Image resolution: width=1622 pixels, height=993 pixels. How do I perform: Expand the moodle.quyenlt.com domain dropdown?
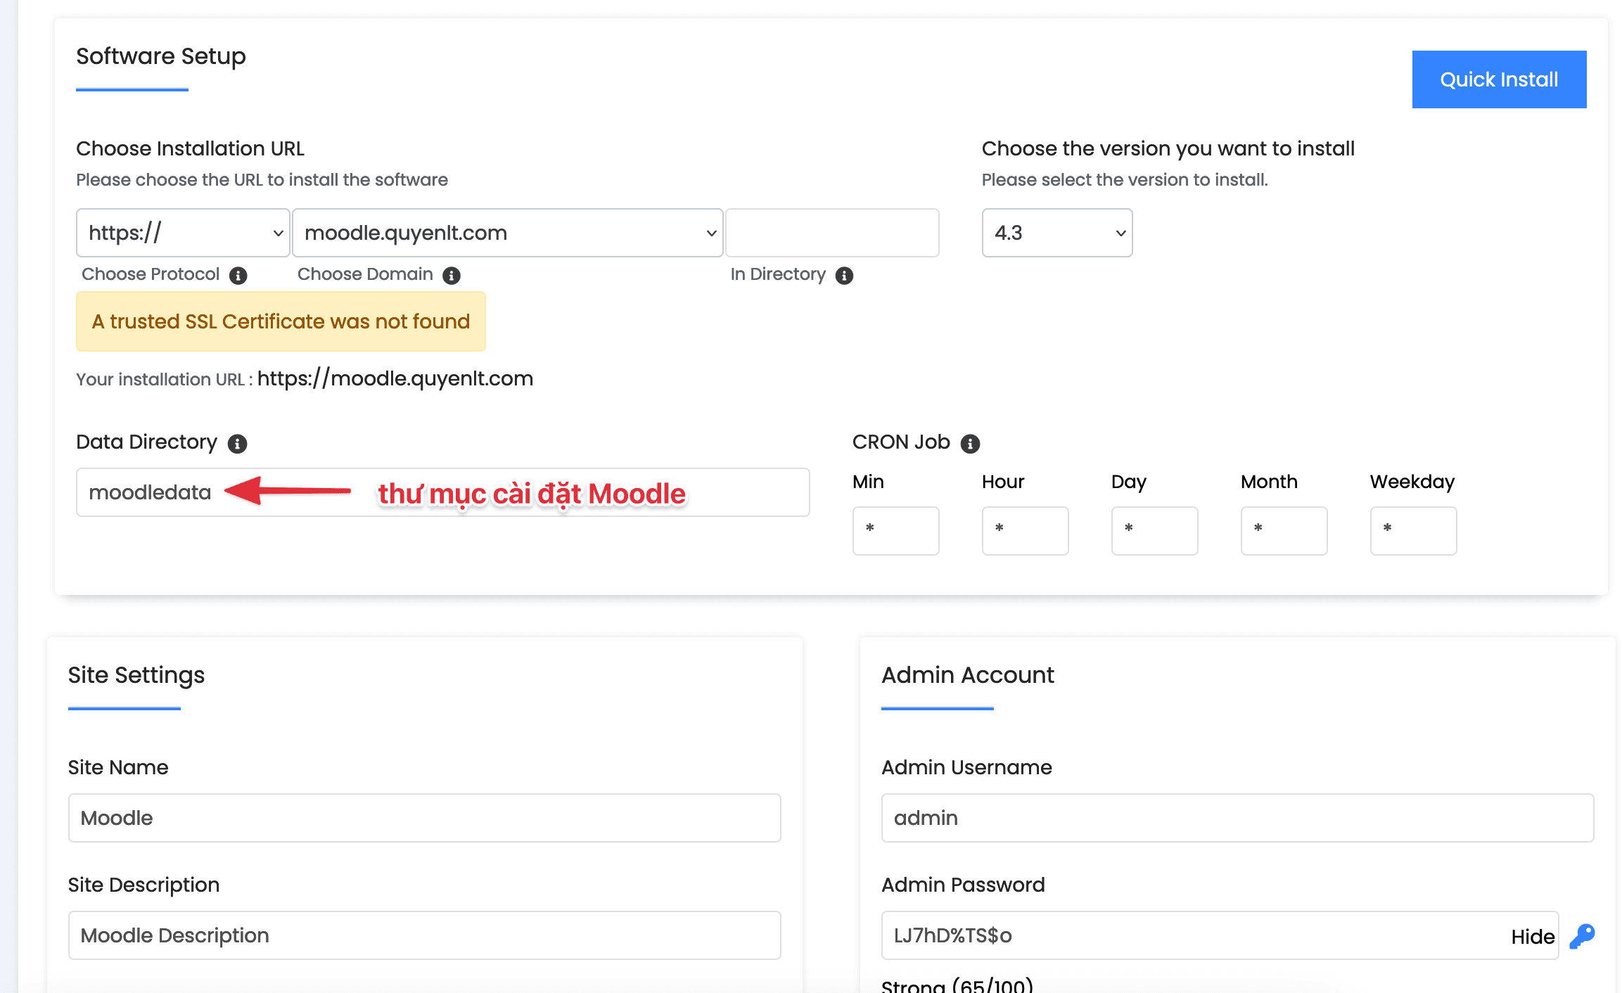[x=507, y=233]
